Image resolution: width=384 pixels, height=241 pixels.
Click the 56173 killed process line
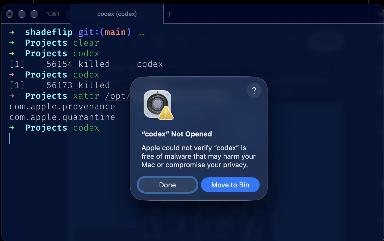pos(60,85)
